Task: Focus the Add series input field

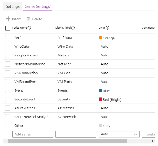Action: pyautogui.click(x=33, y=134)
